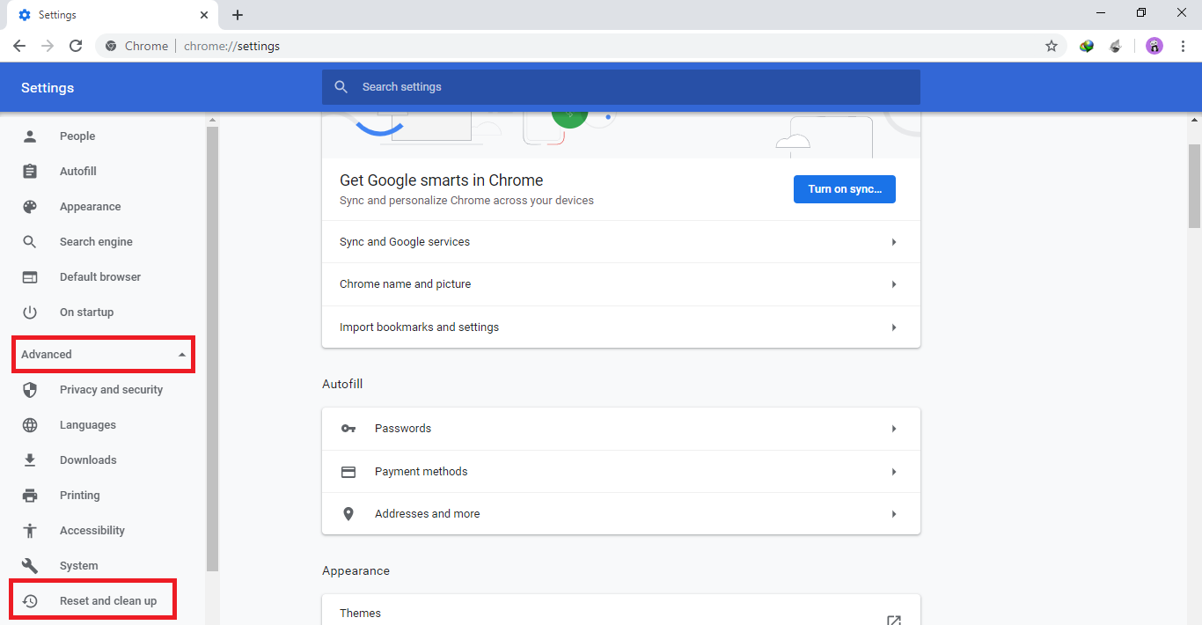
Task: Click the Payment methods card icon
Action: coord(348,472)
